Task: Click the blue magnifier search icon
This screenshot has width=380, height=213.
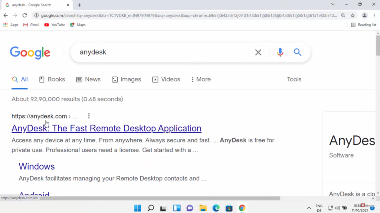Action: click(x=298, y=53)
